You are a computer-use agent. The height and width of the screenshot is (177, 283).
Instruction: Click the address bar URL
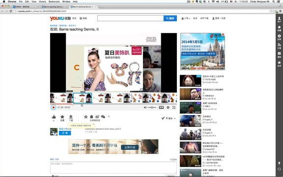pyautogui.click(x=42, y=11)
